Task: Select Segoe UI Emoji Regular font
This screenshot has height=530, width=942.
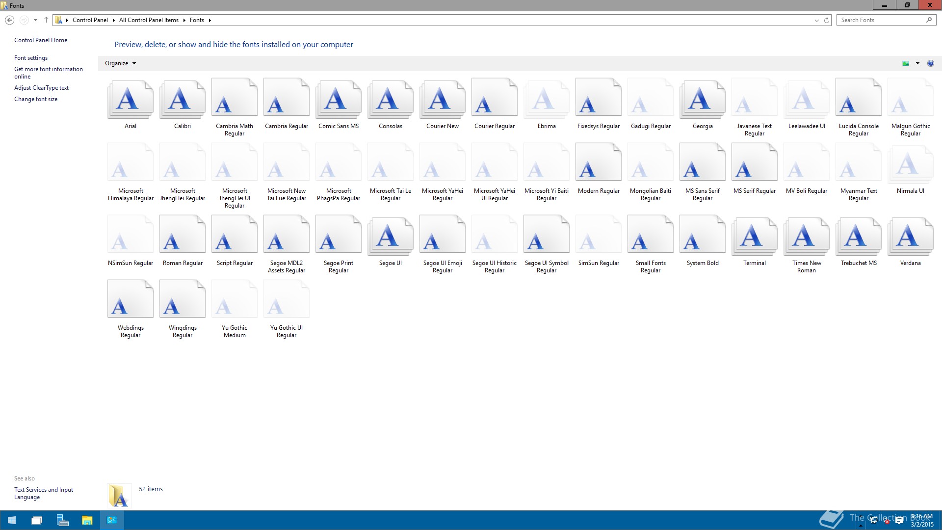Action: [443, 235]
